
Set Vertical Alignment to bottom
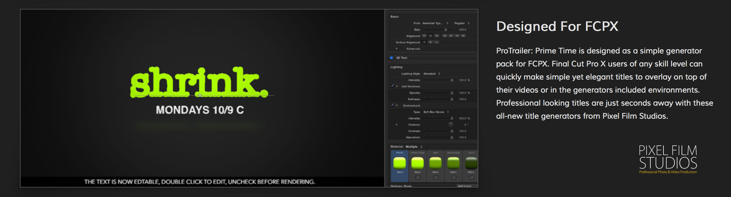click(x=437, y=42)
